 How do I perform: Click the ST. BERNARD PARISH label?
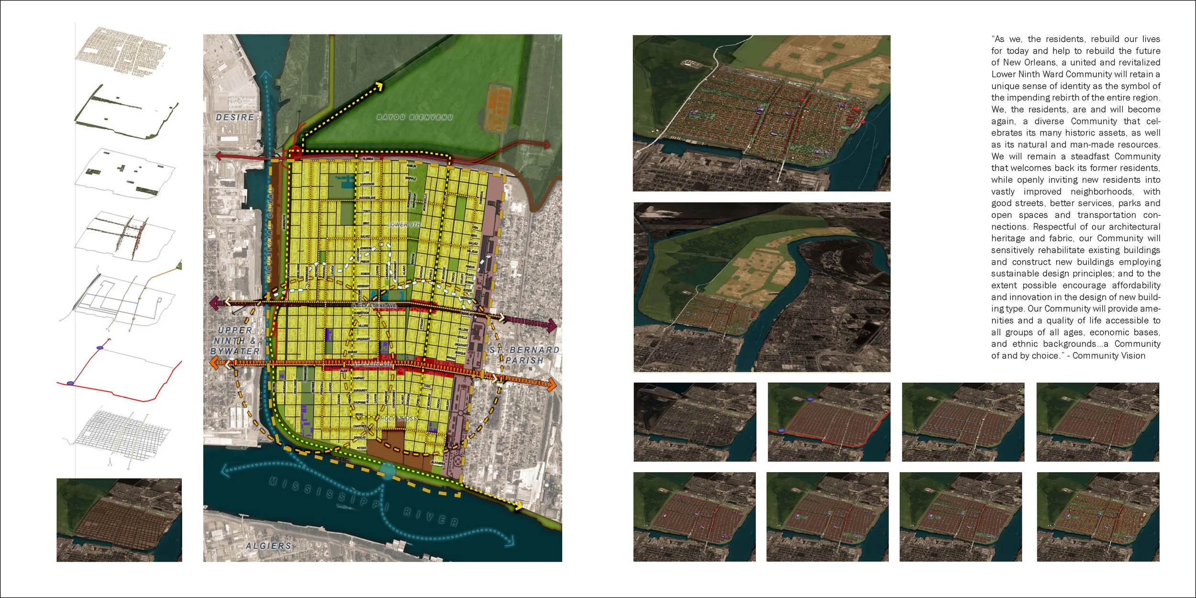pos(524,355)
